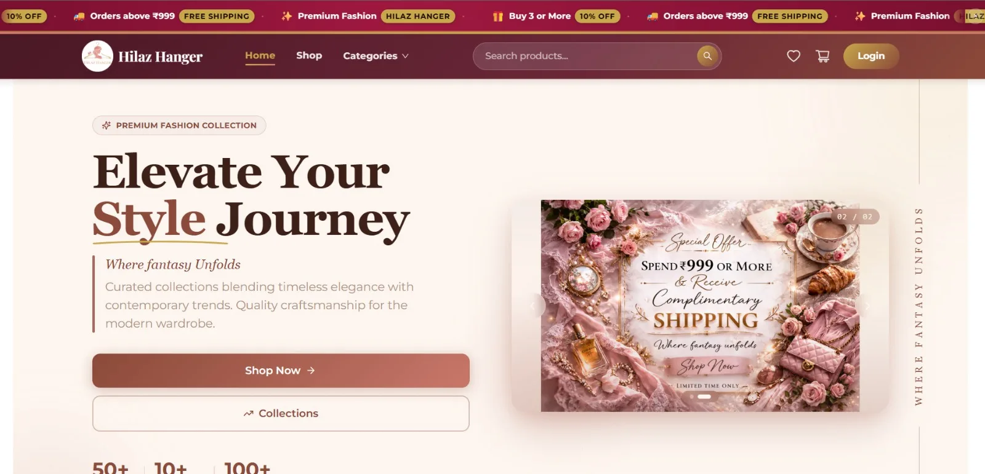Advance to next carousel slide arrow
Viewport: 985px width, 474px height.
(x=867, y=306)
